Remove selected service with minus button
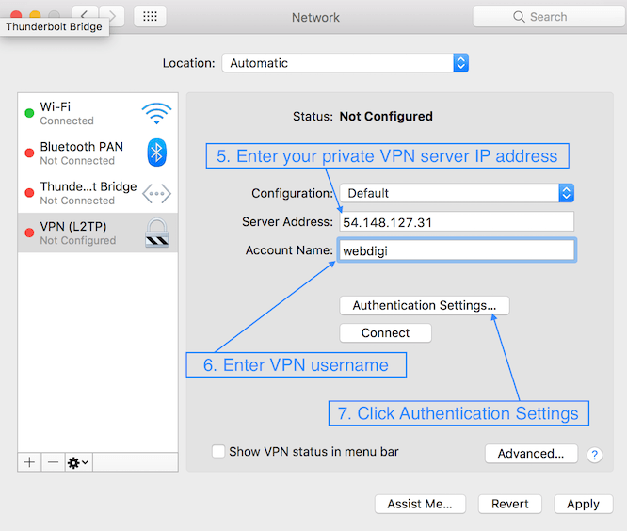 53,462
